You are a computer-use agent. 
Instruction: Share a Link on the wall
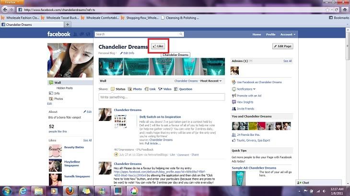[x=150, y=89]
